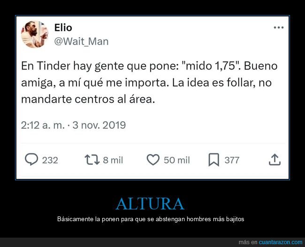Open the tweet timestamp 2:12 a. m.
Screen dimensions: 305x247
coord(43,125)
